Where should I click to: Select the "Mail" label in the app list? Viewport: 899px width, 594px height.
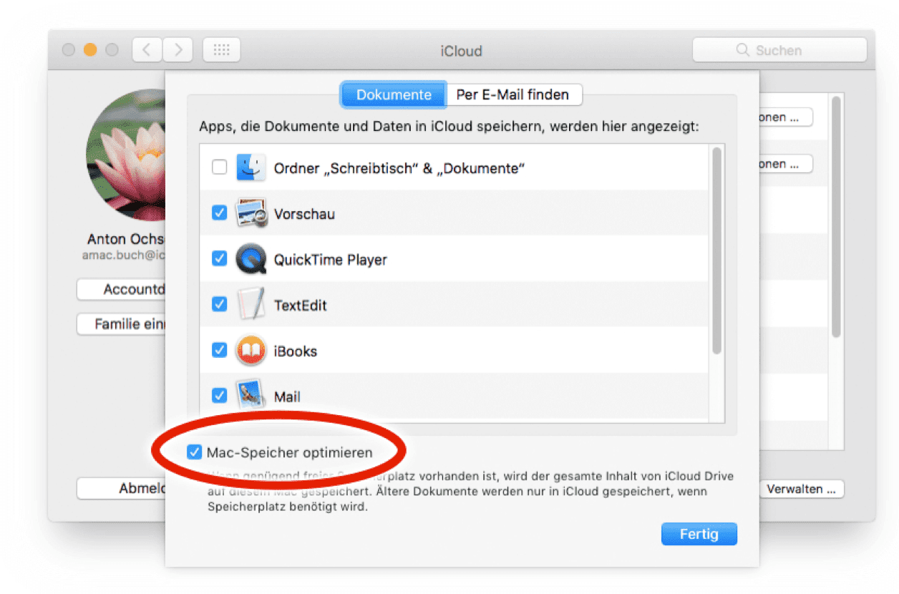point(288,396)
